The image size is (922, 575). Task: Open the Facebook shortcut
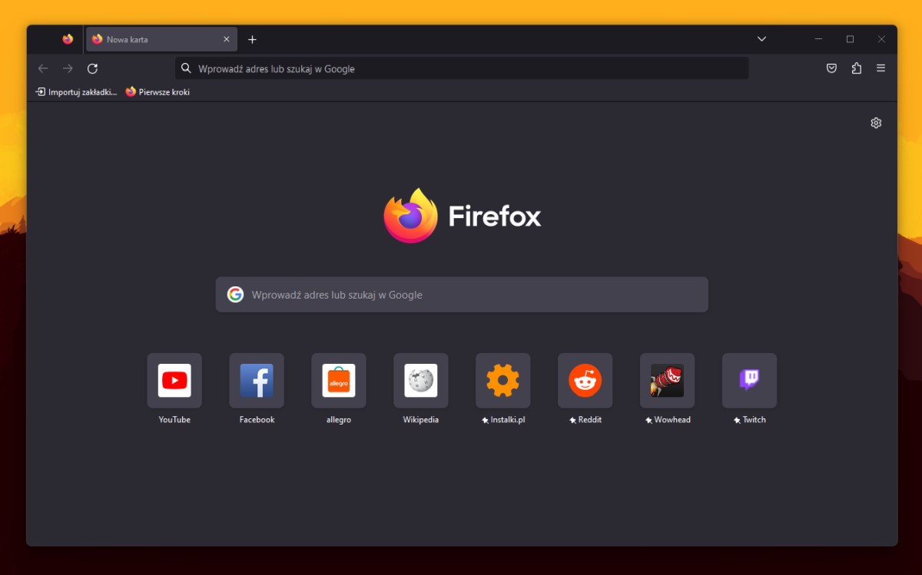point(257,380)
